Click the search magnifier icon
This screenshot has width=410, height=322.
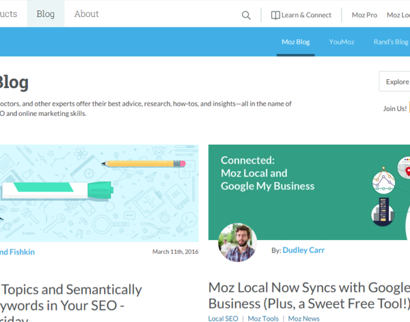pyautogui.click(x=246, y=16)
